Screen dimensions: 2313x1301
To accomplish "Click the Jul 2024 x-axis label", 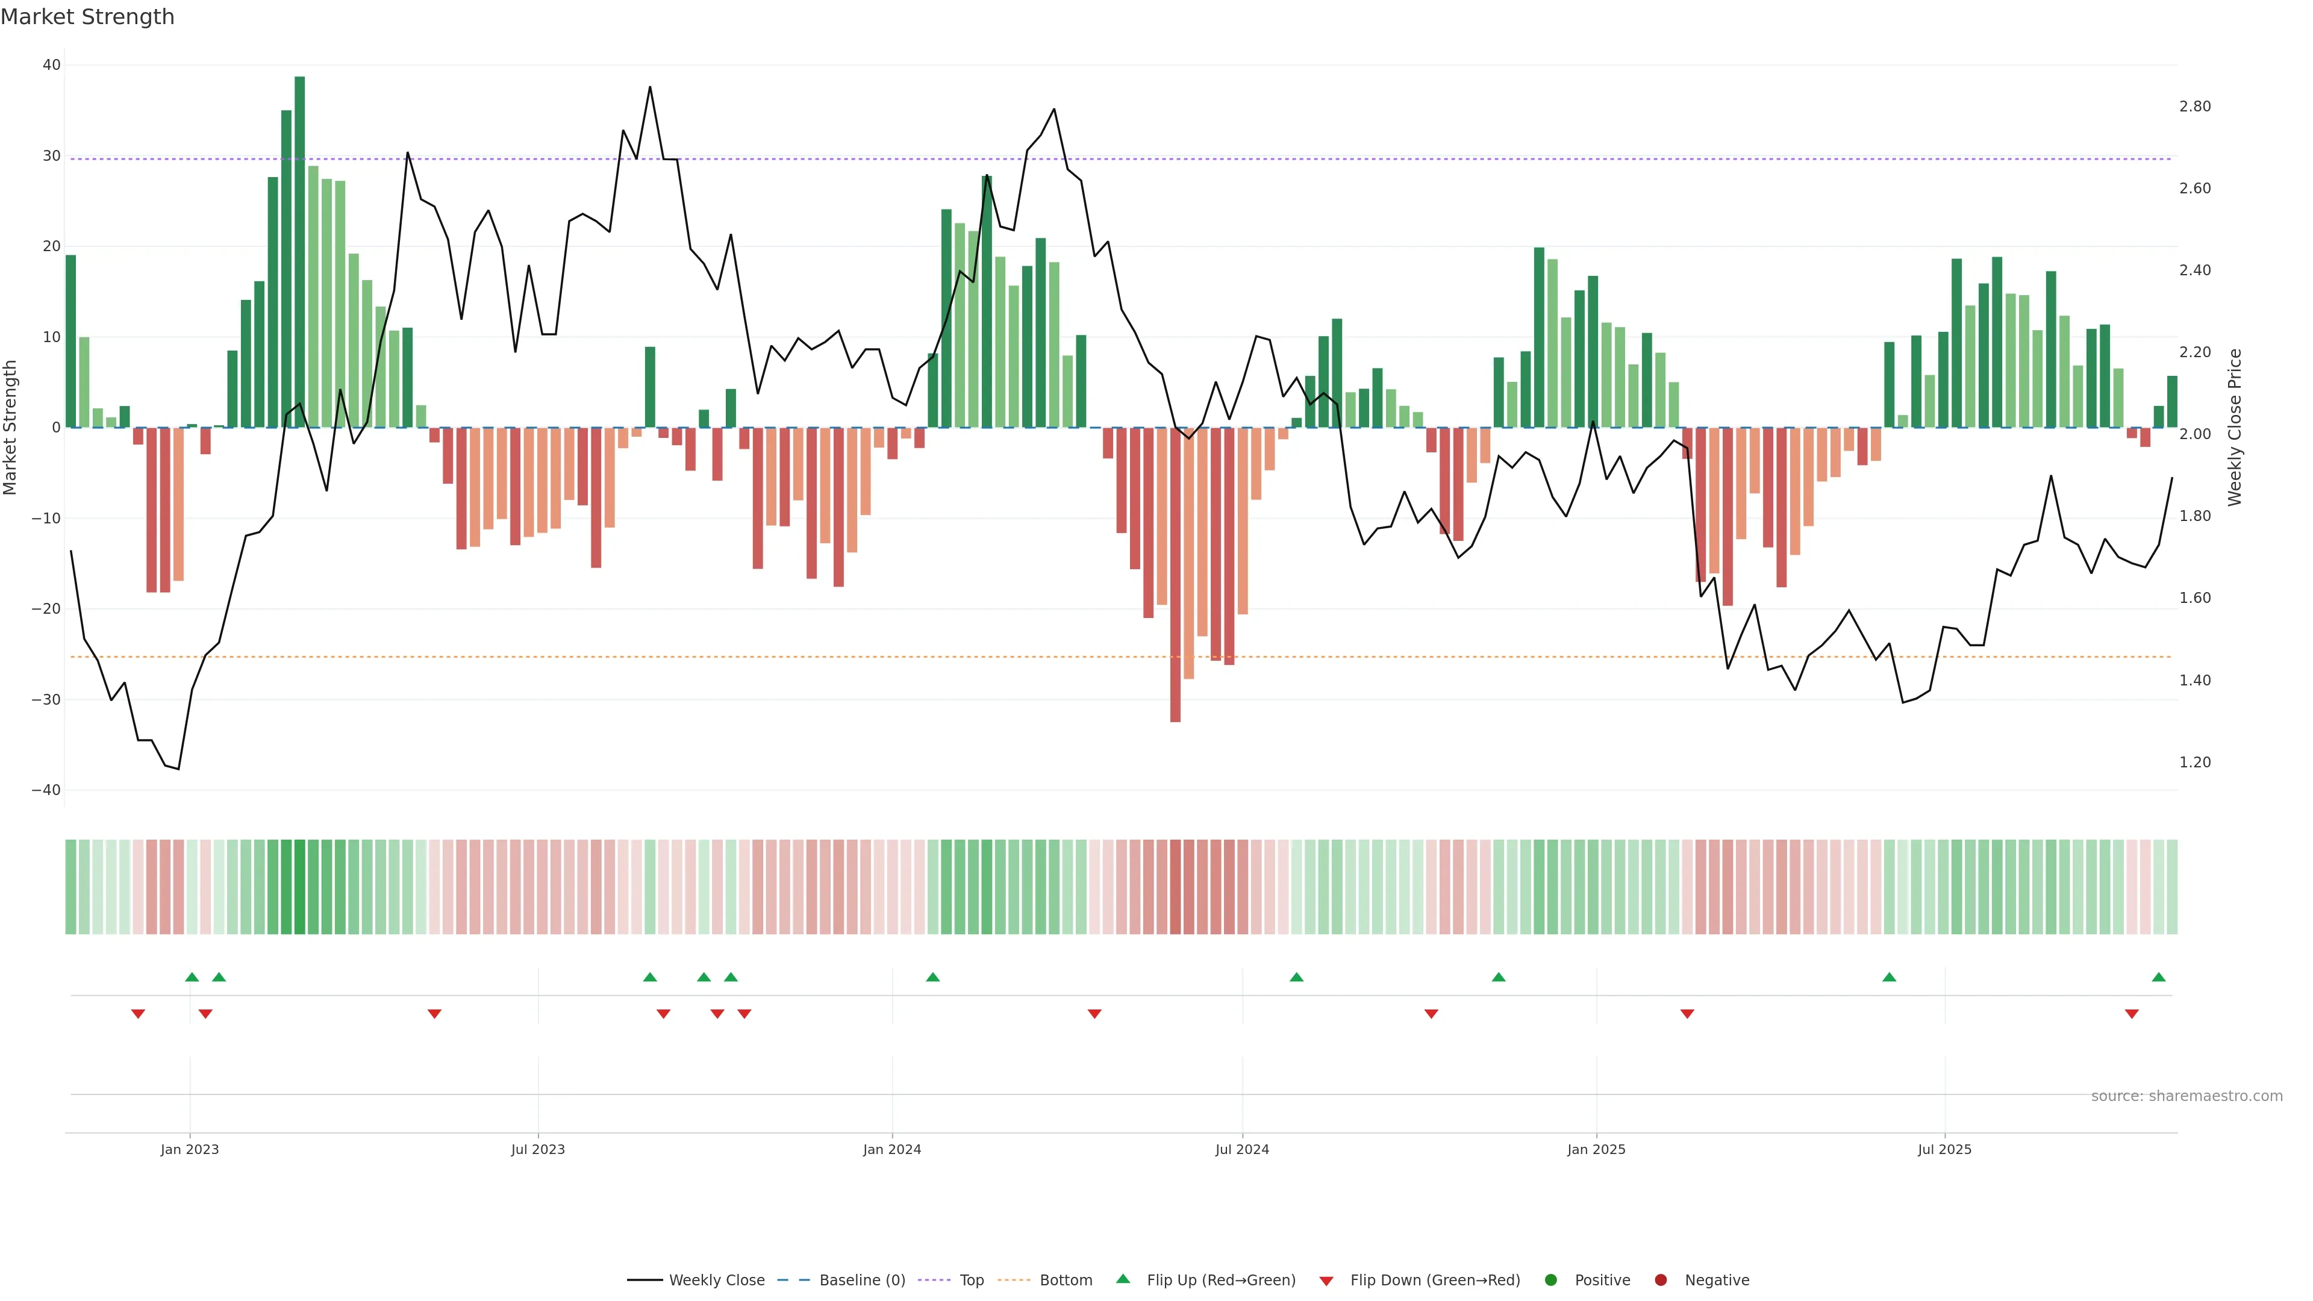I will tap(1242, 1149).
